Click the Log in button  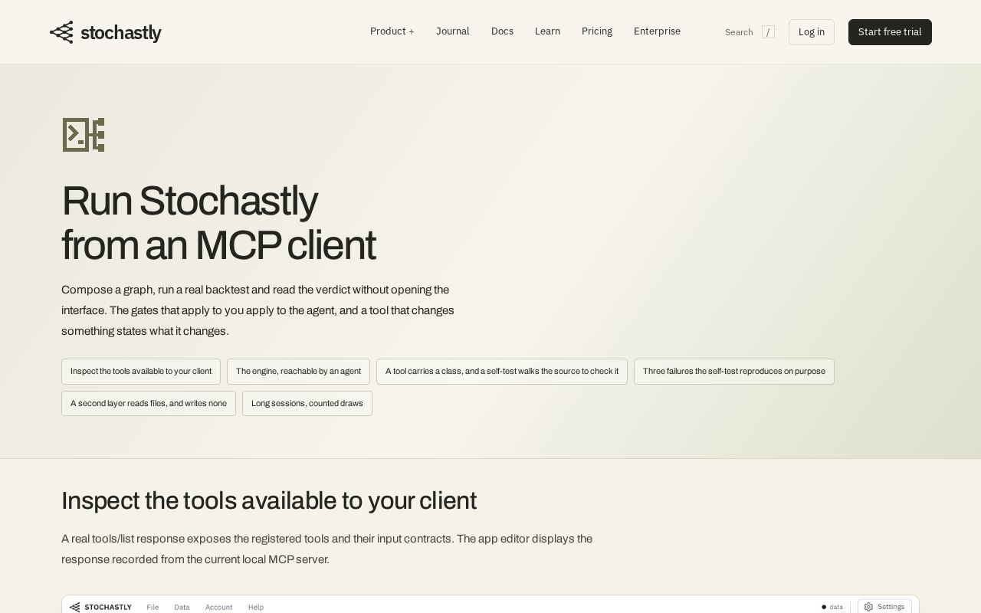pos(812,32)
